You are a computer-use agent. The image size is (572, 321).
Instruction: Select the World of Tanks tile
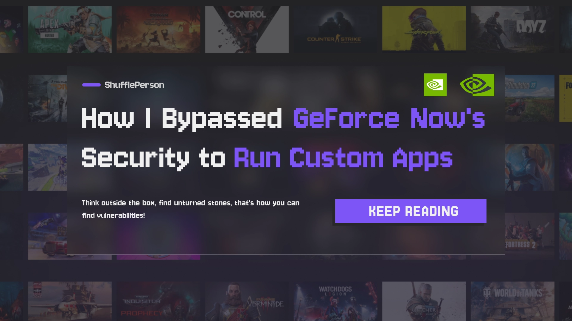pos(512,301)
